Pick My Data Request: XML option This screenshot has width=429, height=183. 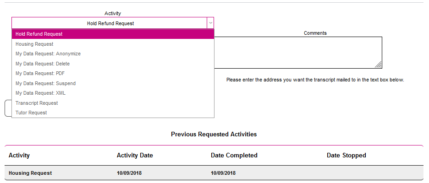40,93
